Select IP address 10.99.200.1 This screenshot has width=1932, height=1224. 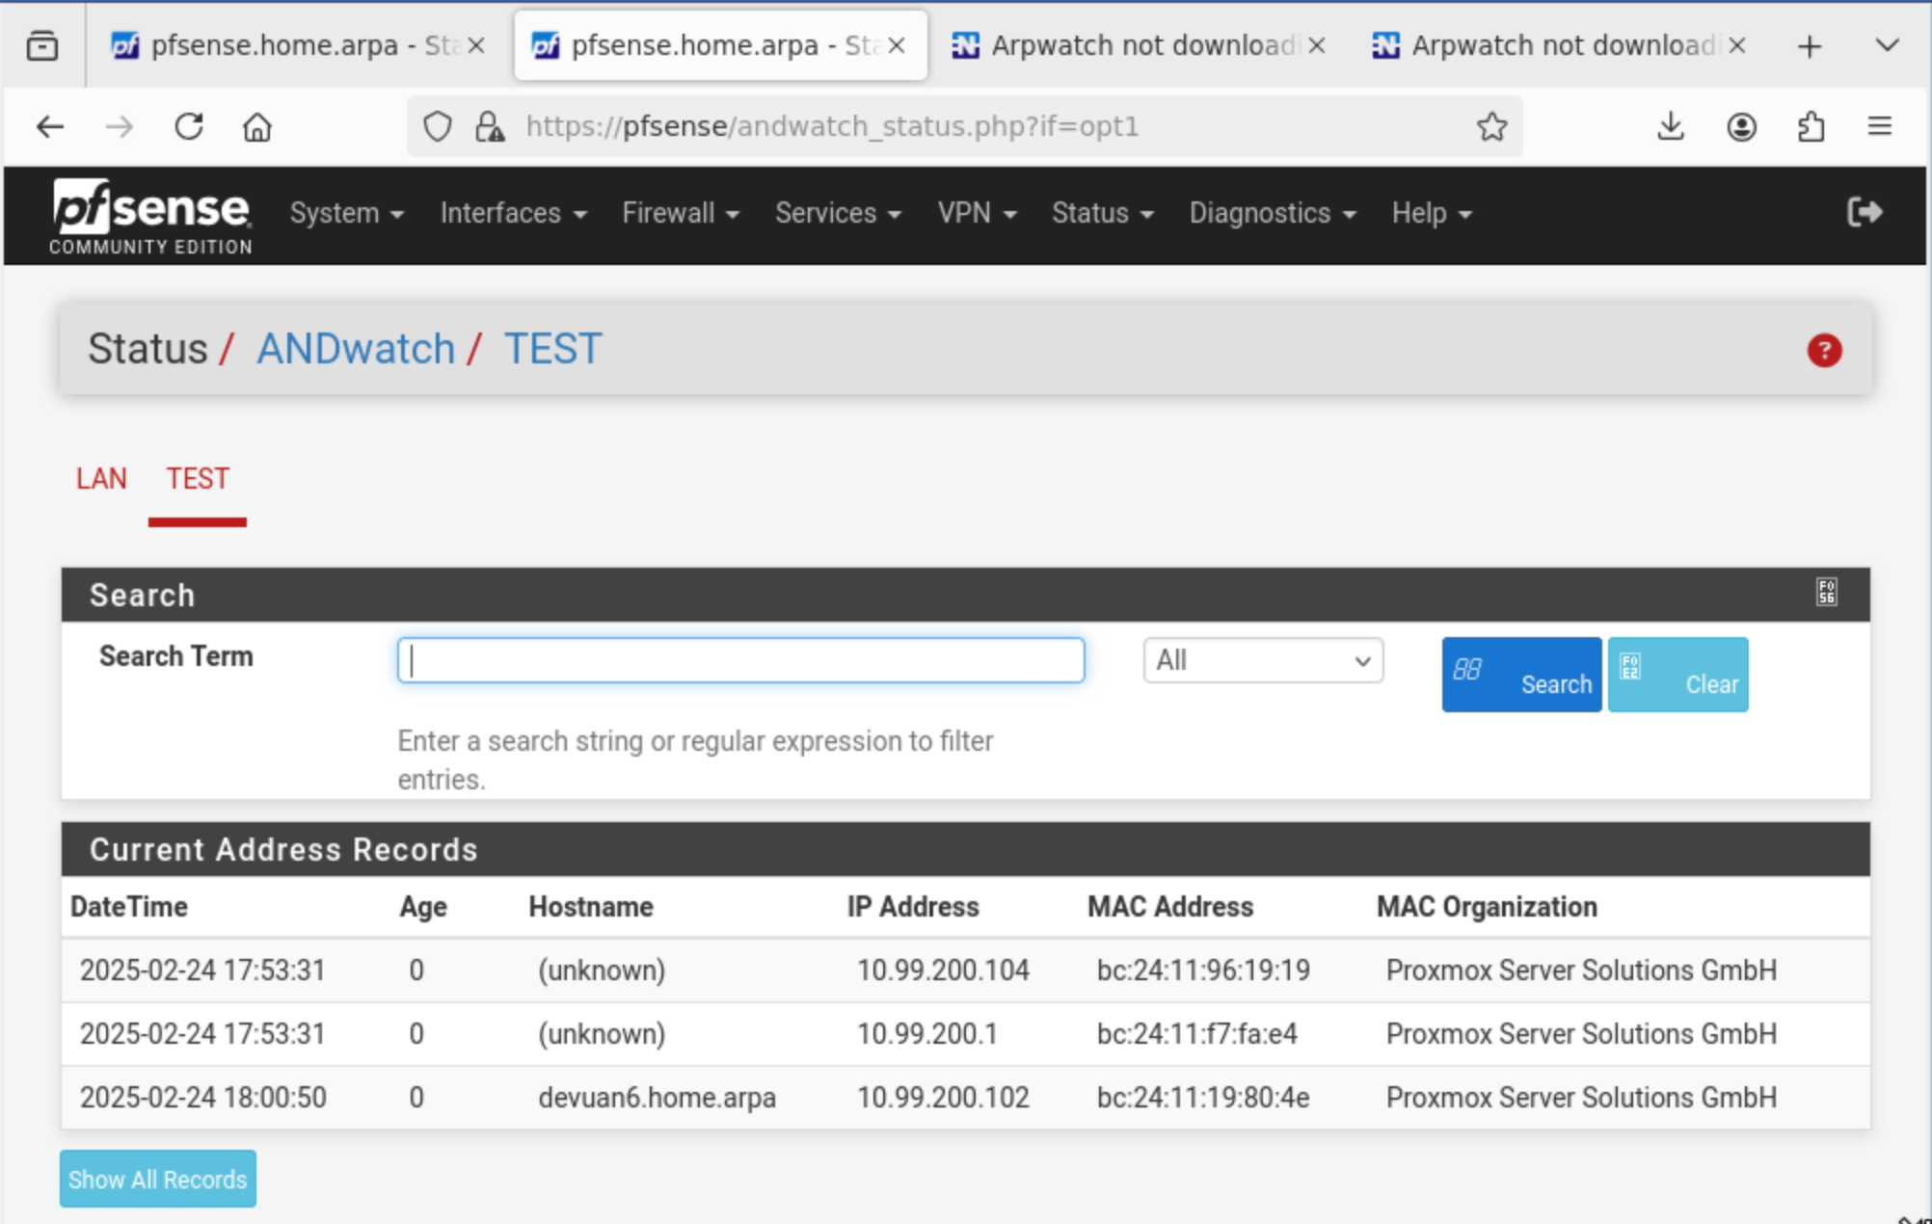pyautogui.click(x=927, y=1033)
